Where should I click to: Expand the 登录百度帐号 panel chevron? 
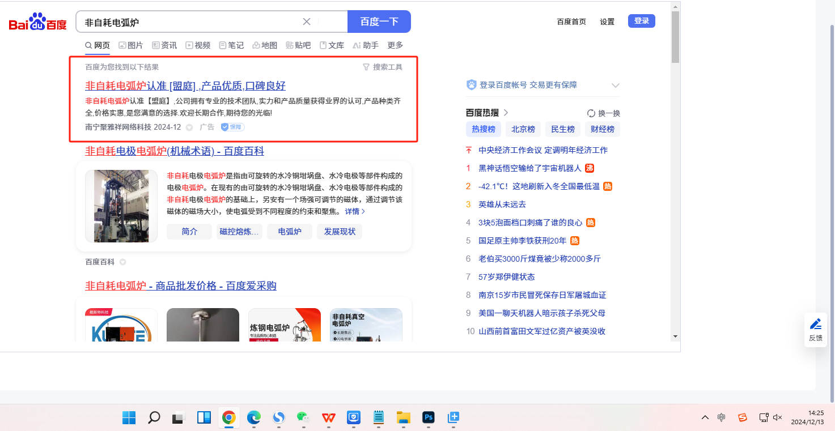tap(615, 86)
